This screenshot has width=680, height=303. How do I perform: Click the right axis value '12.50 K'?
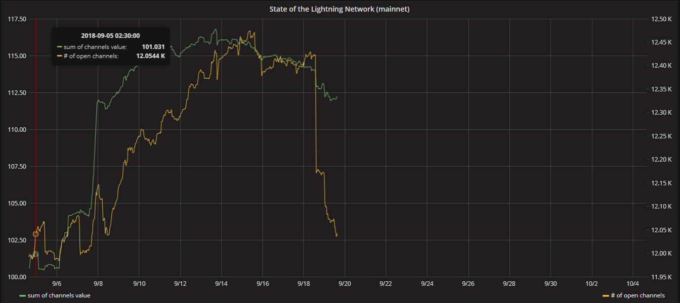(661, 19)
